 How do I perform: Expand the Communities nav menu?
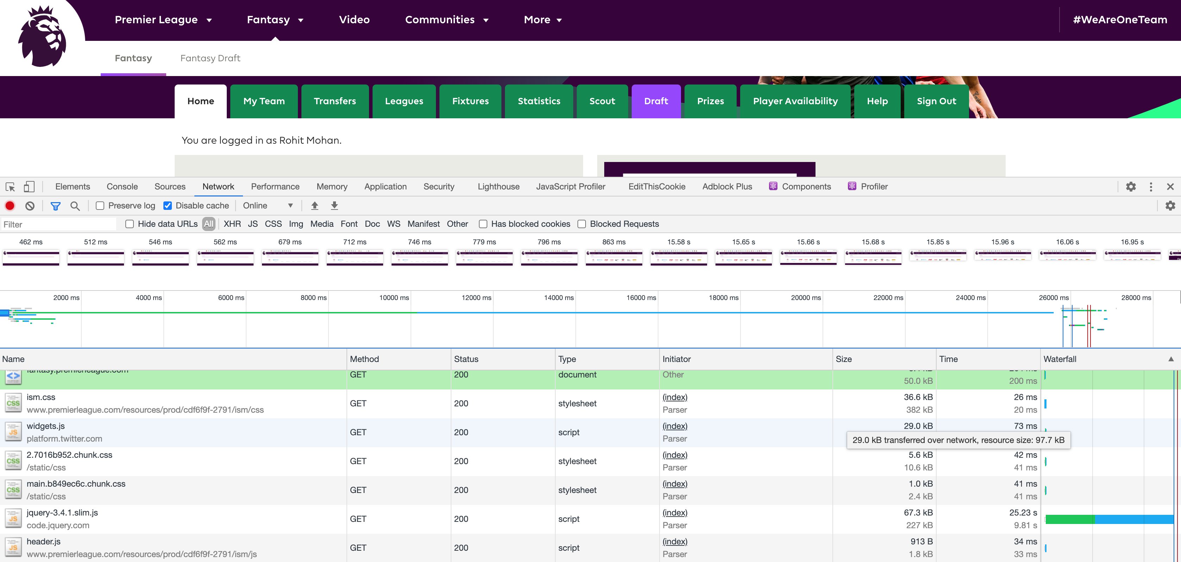coord(446,20)
